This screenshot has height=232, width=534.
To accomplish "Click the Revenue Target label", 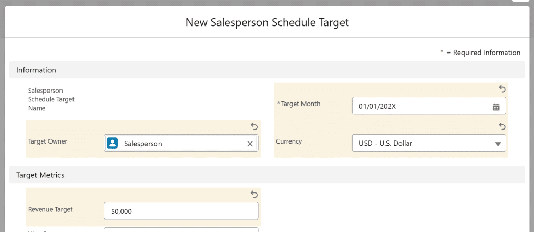I will point(51,209).
